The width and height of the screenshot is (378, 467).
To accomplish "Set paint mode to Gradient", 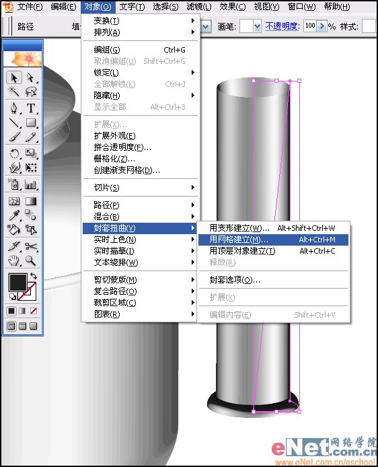I will point(22,311).
